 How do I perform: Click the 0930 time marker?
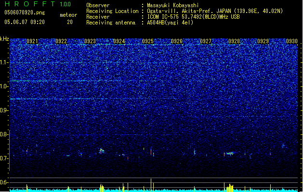(292, 41)
